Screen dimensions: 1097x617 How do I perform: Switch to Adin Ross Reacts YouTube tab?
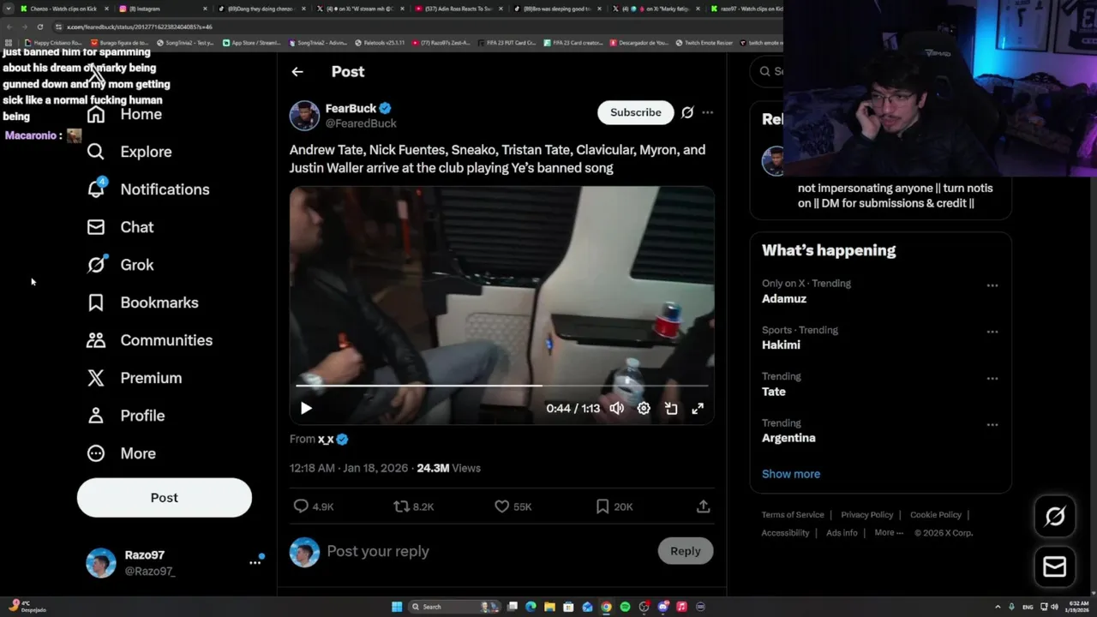(x=454, y=9)
